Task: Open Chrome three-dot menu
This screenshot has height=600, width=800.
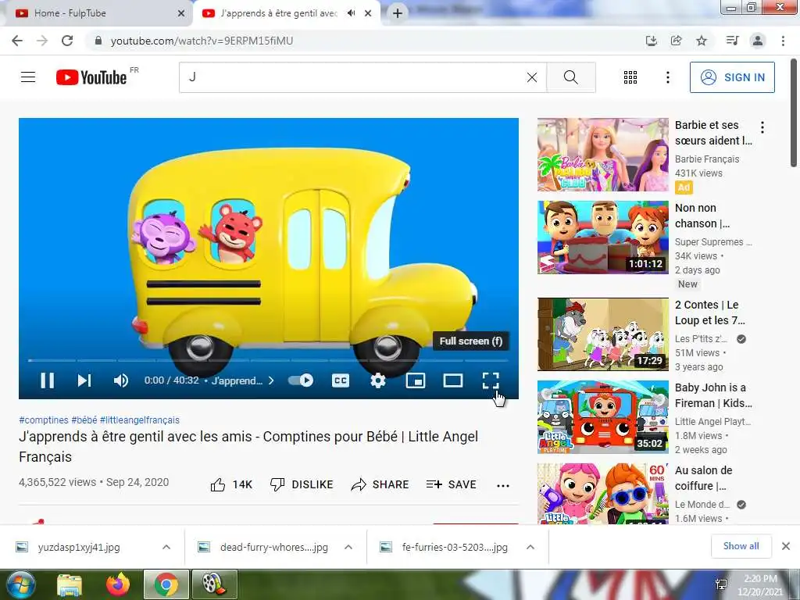Action: pyautogui.click(x=783, y=41)
